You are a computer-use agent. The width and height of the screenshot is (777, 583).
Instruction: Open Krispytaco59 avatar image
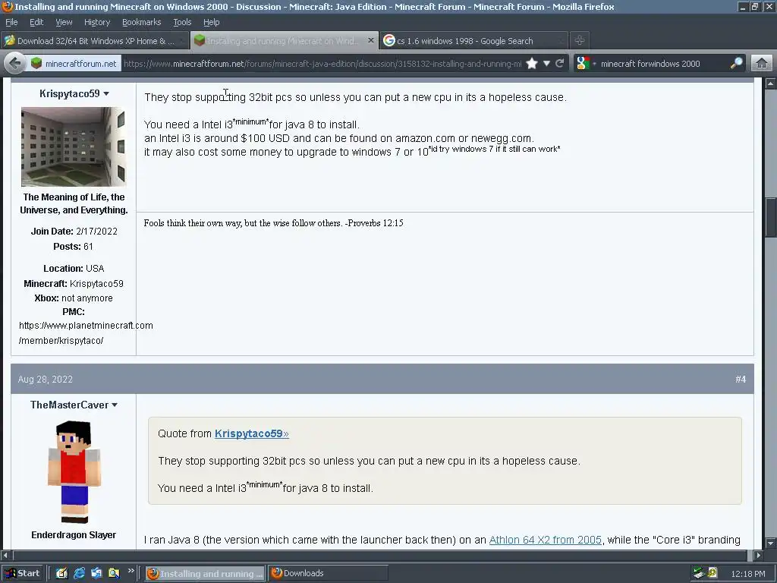74,147
